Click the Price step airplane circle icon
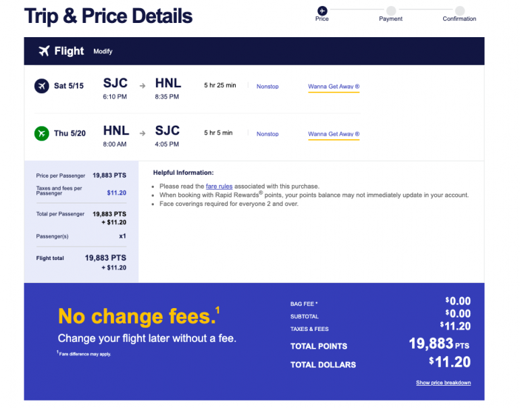The width and height of the screenshot is (520, 408). (322, 10)
